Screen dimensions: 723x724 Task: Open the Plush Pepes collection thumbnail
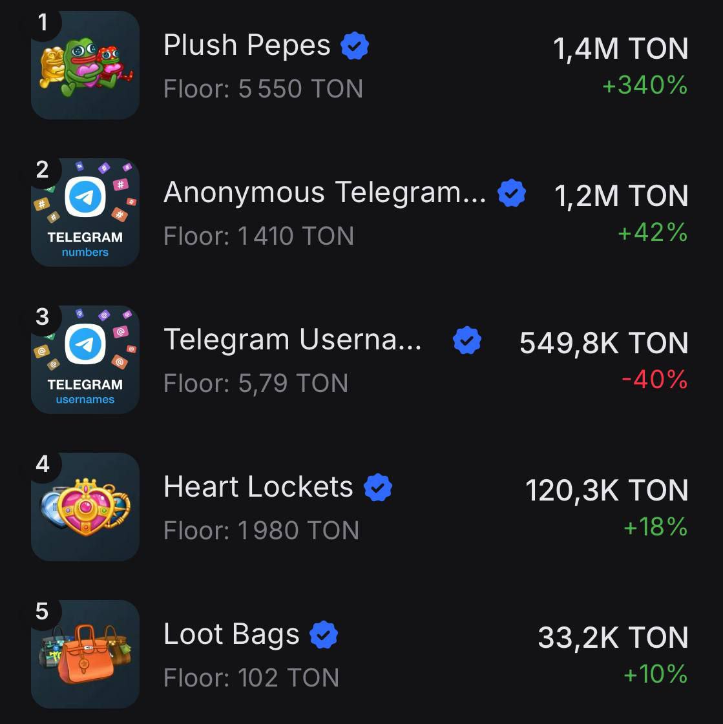click(85, 65)
